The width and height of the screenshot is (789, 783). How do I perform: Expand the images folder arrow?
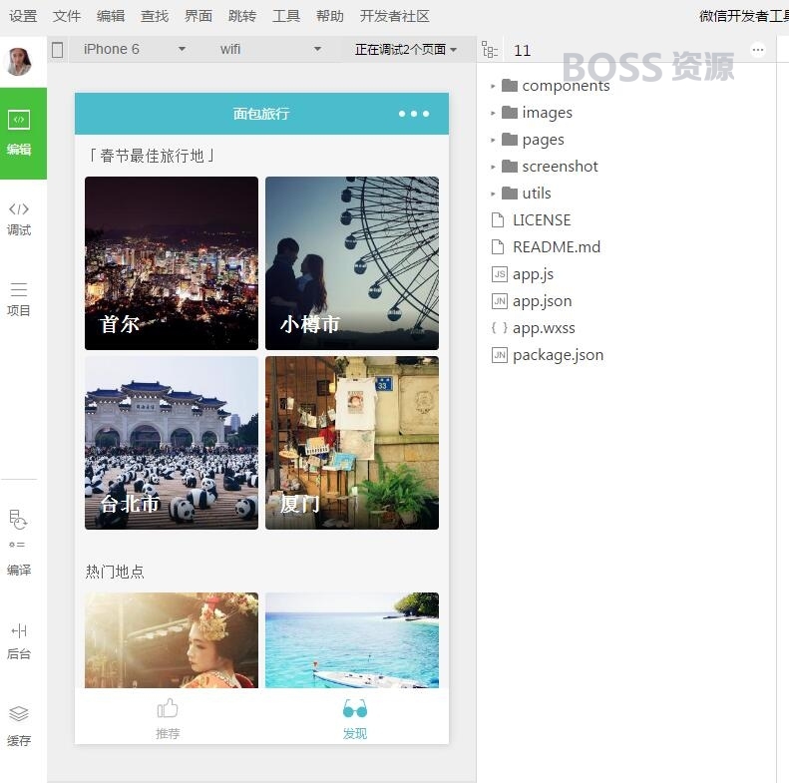pyautogui.click(x=493, y=113)
